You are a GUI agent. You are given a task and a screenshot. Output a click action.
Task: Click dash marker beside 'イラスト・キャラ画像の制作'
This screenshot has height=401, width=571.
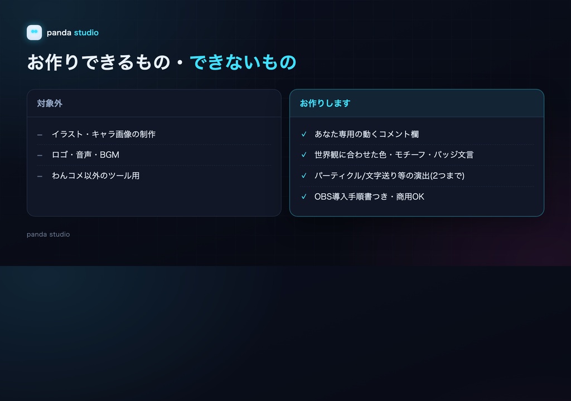40,135
